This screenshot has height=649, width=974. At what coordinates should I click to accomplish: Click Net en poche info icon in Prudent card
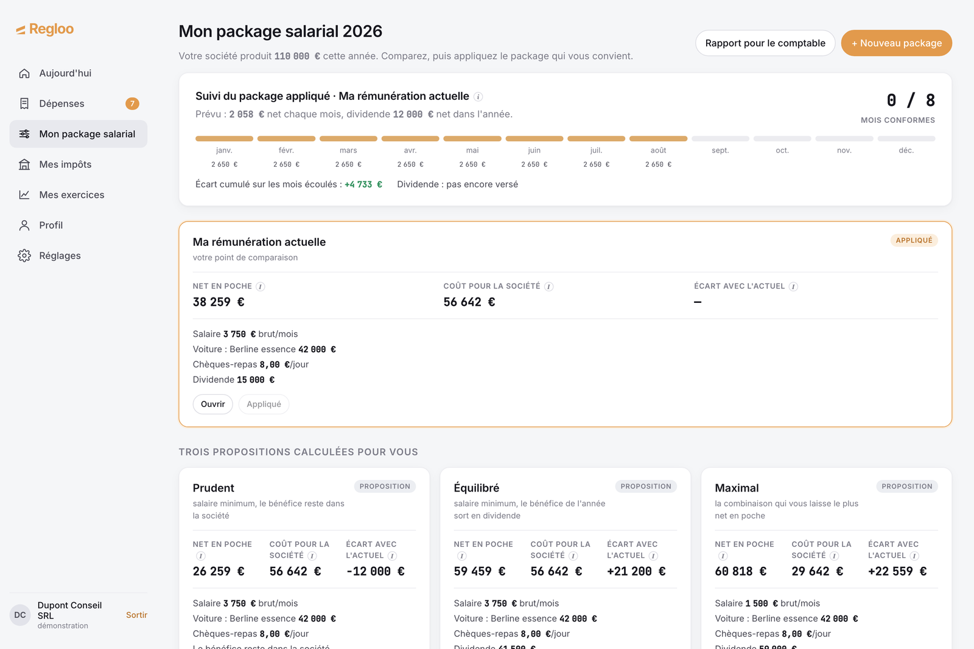pyautogui.click(x=201, y=556)
